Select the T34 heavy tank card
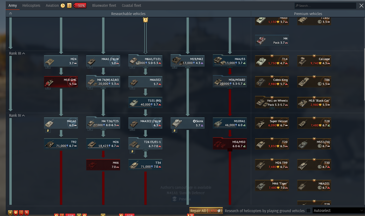The width and height of the screenshot is (365, 216). click(145, 165)
